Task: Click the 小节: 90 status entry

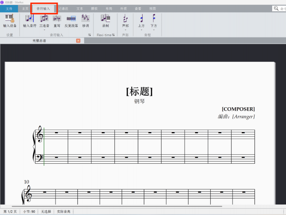Action: coord(29,212)
